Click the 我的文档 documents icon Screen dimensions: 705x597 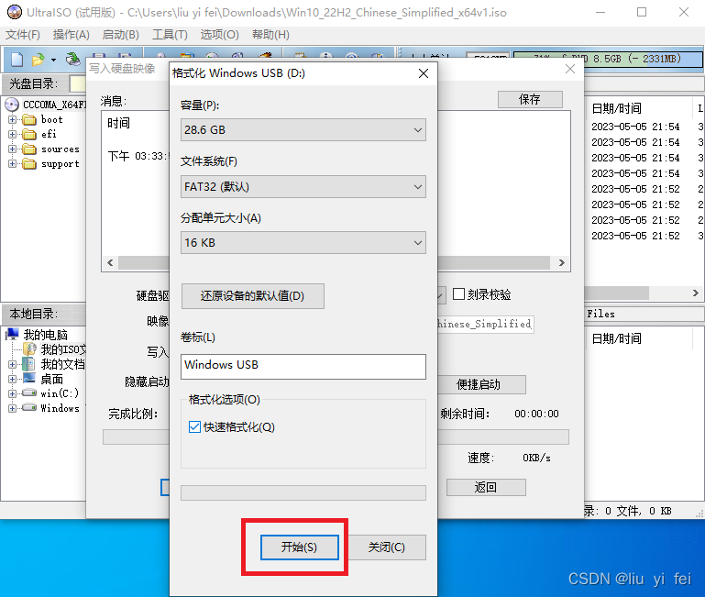pyautogui.click(x=28, y=364)
